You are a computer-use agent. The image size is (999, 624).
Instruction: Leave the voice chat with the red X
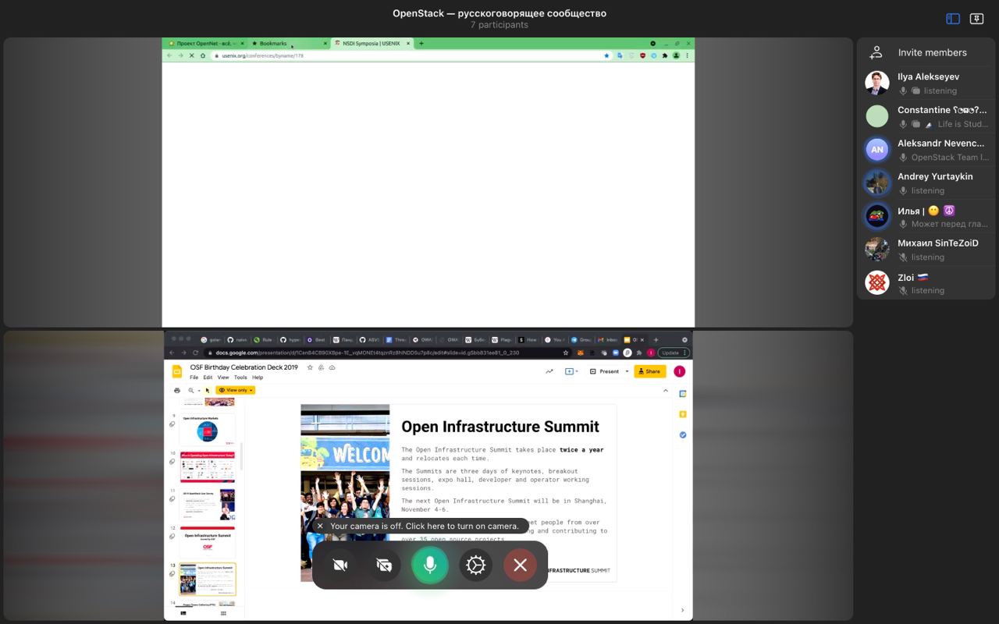click(521, 565)
